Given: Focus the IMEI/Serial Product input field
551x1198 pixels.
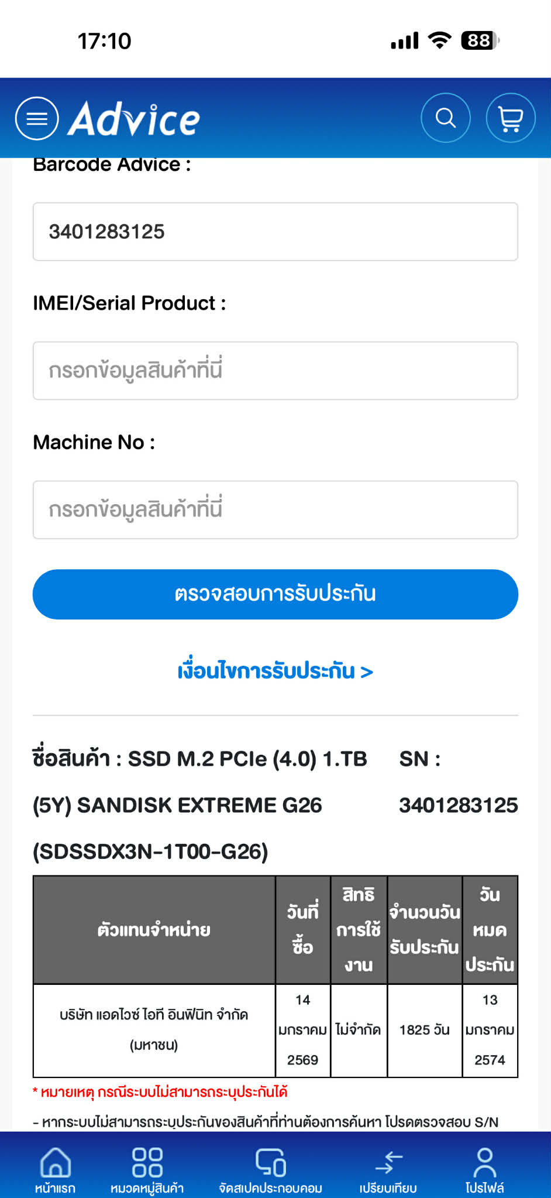Looking at the screenshot, I should pos(275,371).
